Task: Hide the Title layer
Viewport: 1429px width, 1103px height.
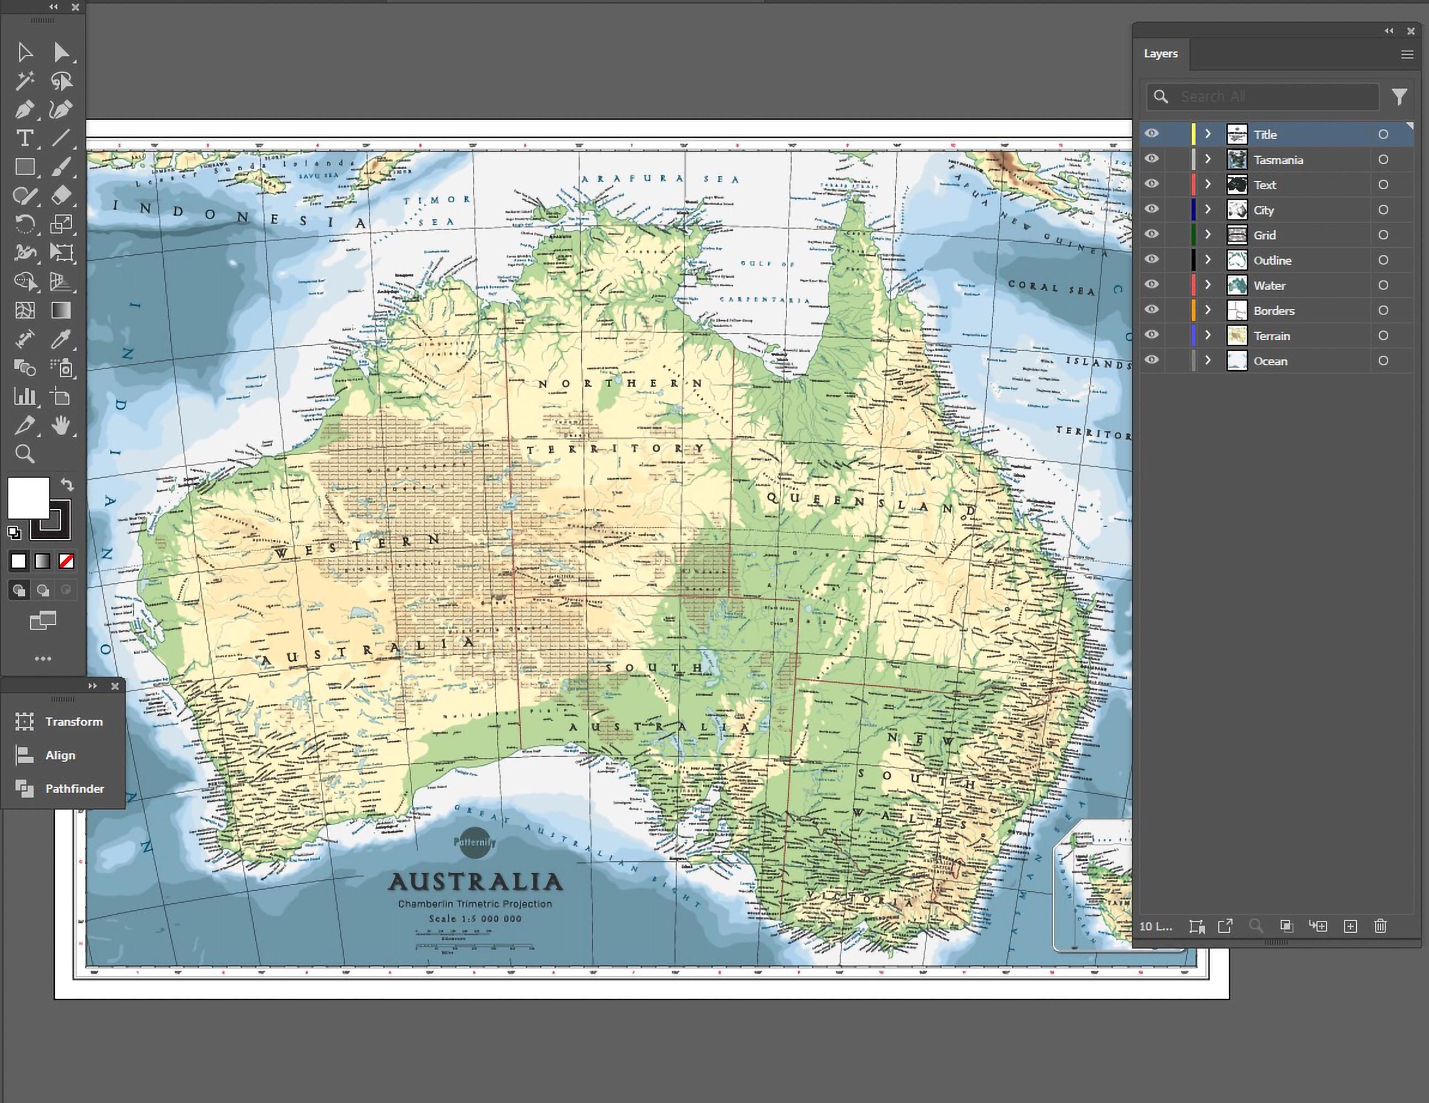Action: (x=1152, y=134)
